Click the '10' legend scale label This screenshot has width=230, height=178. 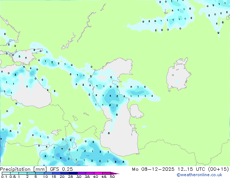click(45, 177)
